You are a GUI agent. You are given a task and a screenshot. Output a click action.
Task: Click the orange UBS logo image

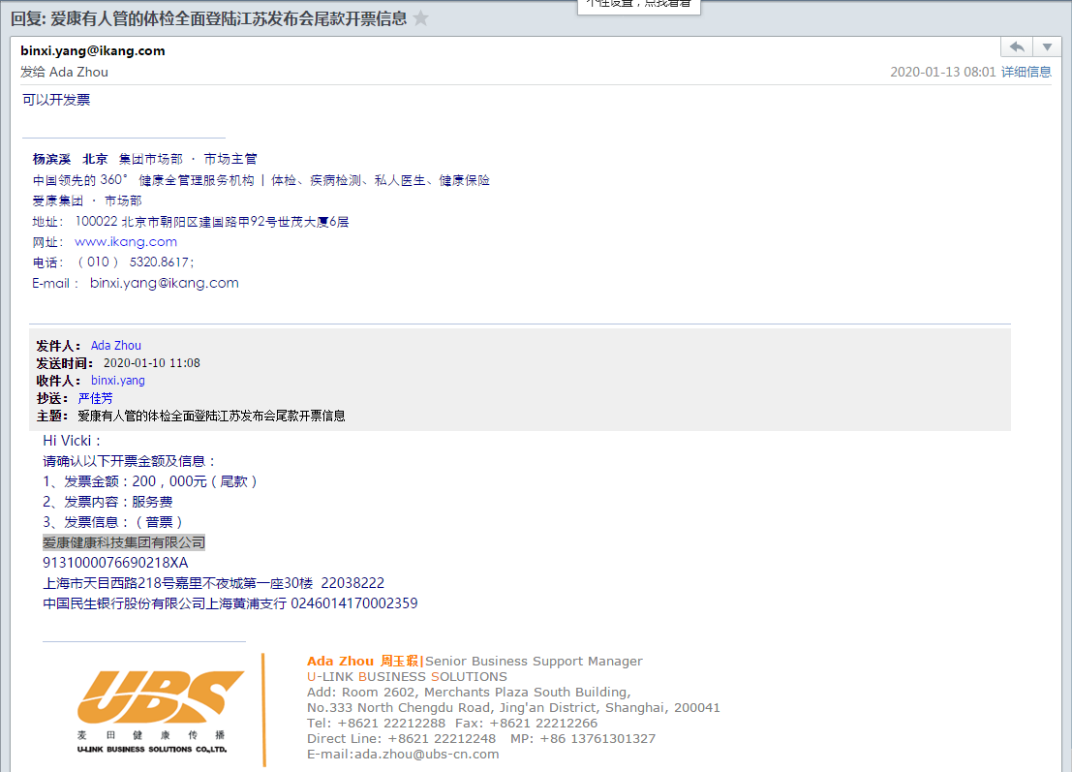160,694
